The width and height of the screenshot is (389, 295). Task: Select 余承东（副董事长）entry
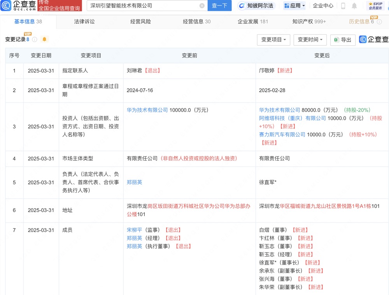click(291, 271)
